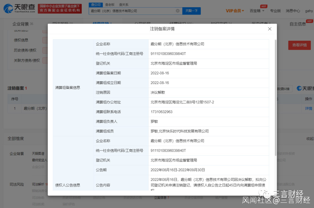Close the 注销备案详情 dialog
This screenshot has height=208, width=314.
click(270, 29)
